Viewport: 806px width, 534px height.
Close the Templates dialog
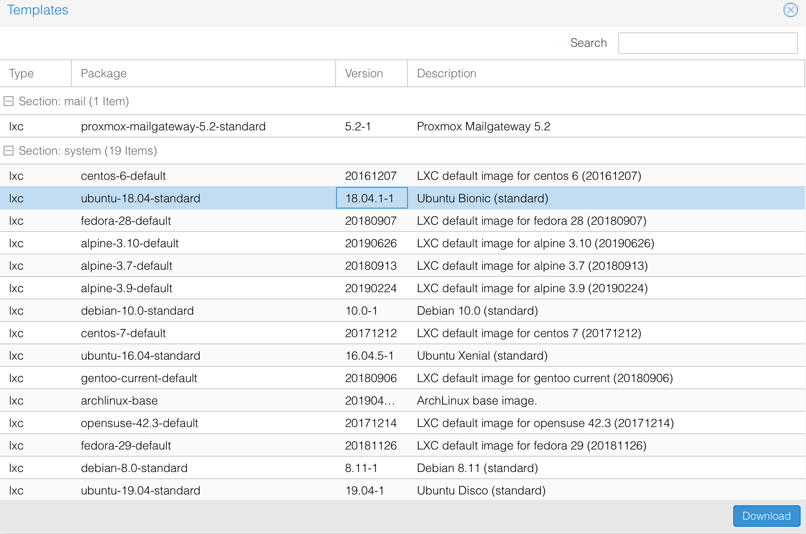click(790, 10)
